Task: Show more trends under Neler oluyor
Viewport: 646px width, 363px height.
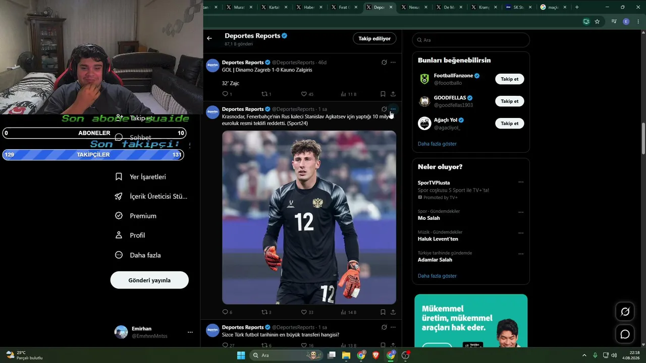Action: (437, 276)
